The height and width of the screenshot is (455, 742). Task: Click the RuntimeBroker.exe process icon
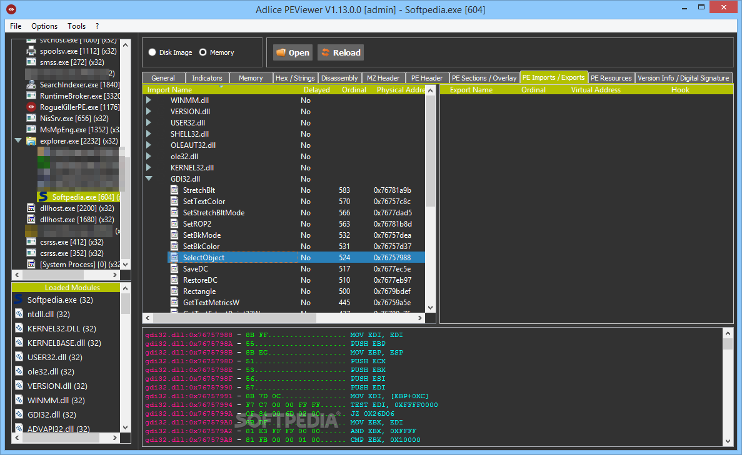tap(31, 95)
